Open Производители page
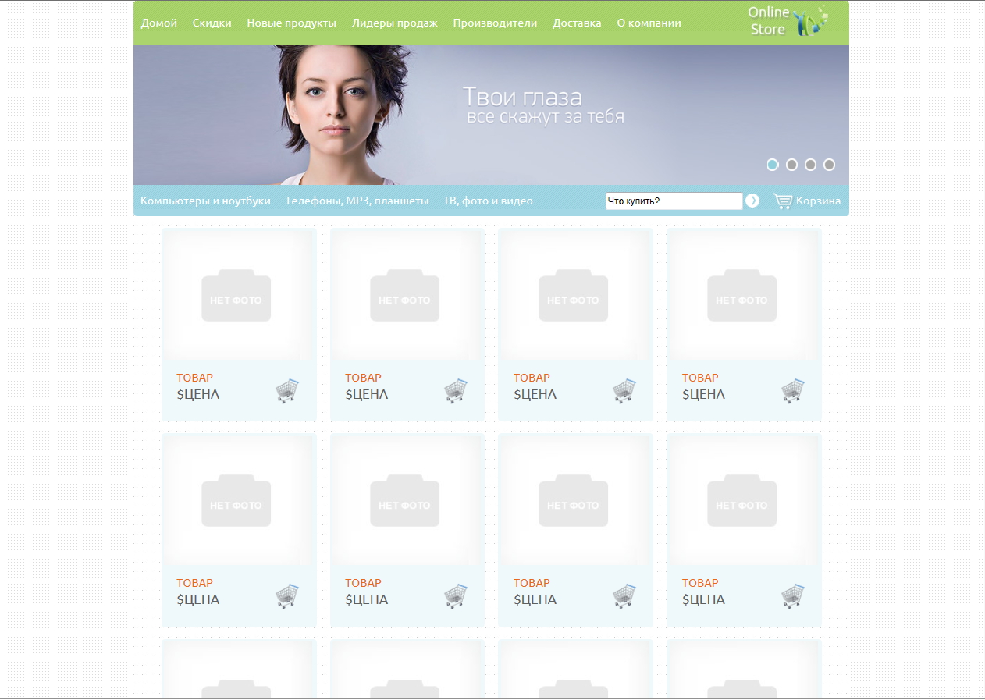Viewport: 985px width, 700px height. pos(495,23)
